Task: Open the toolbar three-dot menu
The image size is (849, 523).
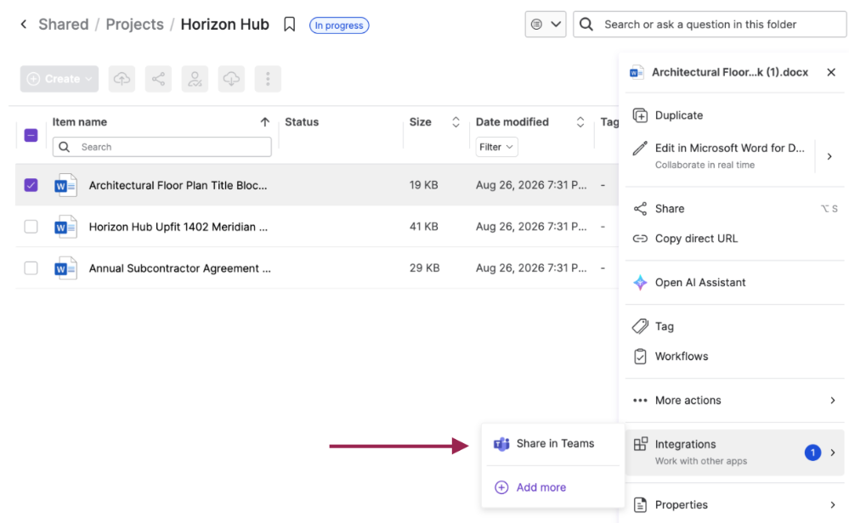Action: point(268,79)
